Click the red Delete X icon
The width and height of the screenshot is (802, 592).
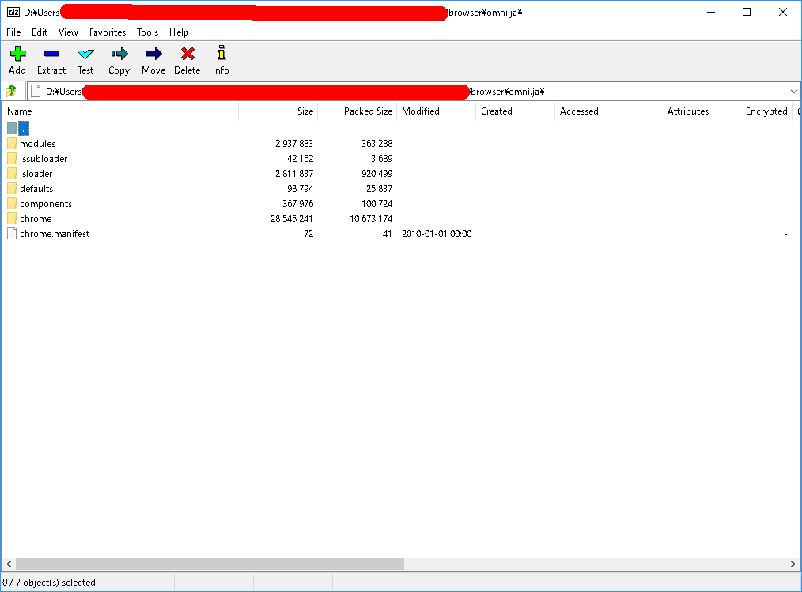187,54
